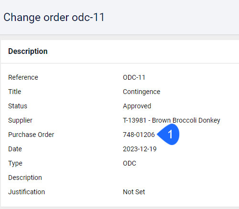Click the supplier T-13981 - Brown Broccoli Donkey
Viewport: 239px width, 209px height.
pyautogui.click(x=172, y=120)
